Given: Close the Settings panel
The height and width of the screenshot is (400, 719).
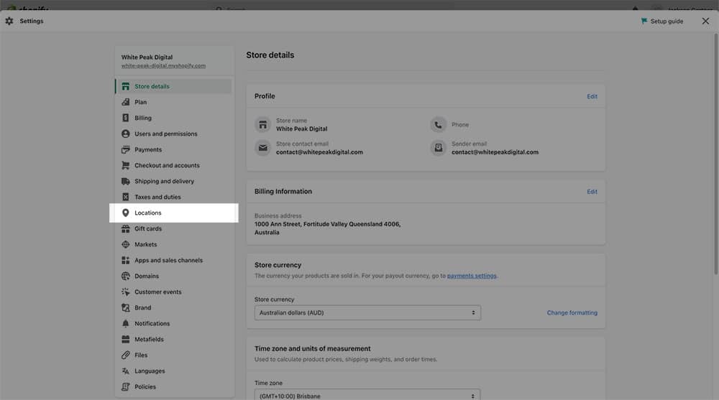Looking at the screenshot, I should [705, 21].
